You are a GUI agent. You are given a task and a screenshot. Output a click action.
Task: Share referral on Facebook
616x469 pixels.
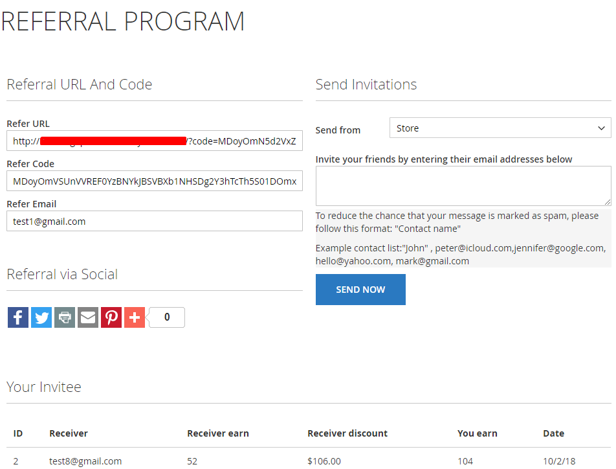pyautogui.click(x=18, y=317)
